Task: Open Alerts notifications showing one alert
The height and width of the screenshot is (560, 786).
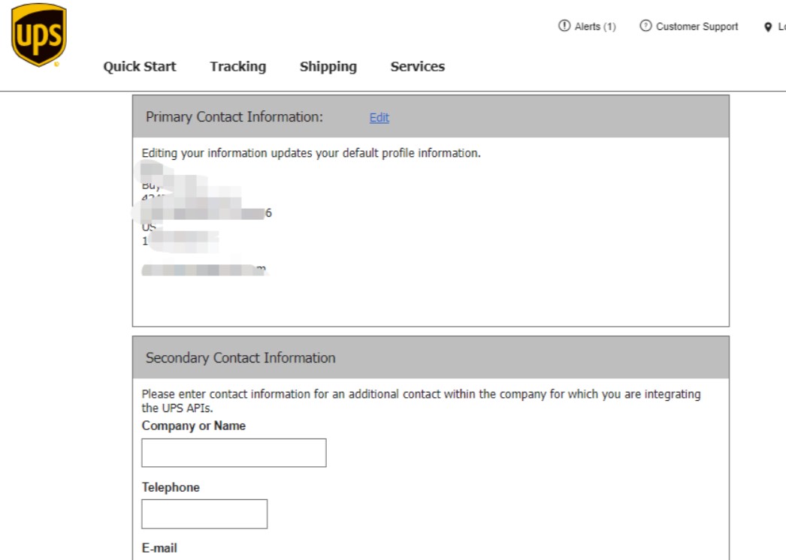Action: pos(588,26)
